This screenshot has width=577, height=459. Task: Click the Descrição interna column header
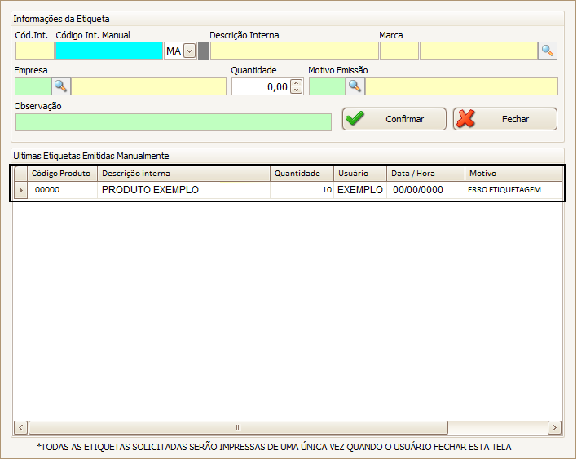[x=183, y=174]
